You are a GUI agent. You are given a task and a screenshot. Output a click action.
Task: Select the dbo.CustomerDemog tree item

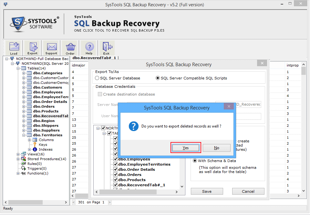point(51,83)
